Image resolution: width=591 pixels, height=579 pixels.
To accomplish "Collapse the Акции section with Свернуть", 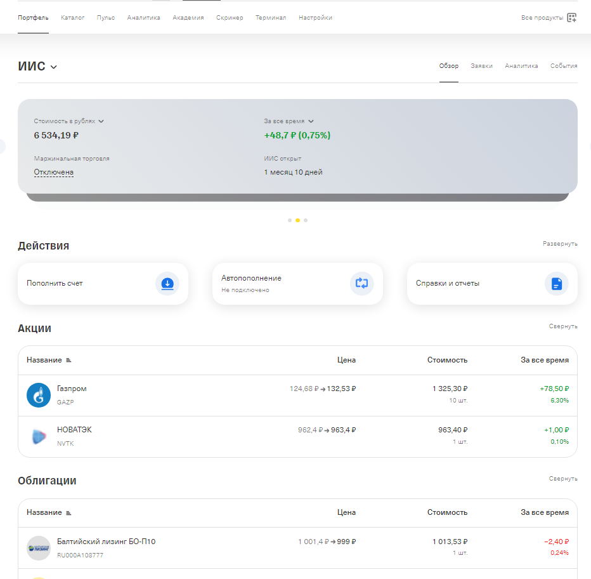I will [x=563, y=326].
